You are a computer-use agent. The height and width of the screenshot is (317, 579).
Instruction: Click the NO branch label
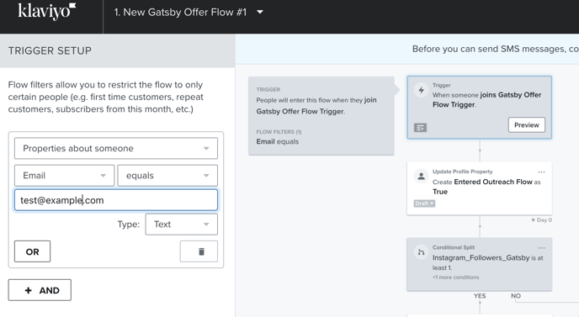point(516,296)
